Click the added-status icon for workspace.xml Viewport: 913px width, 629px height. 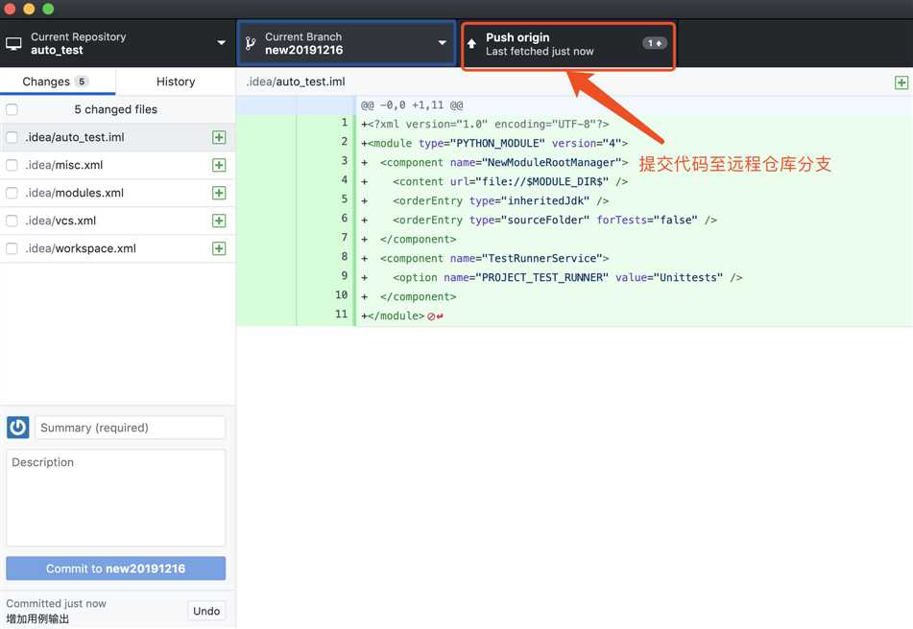pos(219,248)
